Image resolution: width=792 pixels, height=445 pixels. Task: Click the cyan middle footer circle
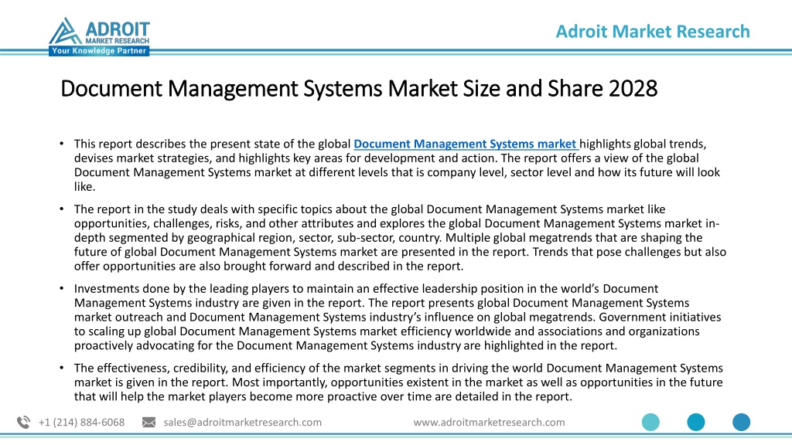(x=696, y=422)
